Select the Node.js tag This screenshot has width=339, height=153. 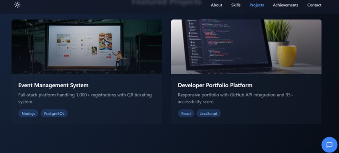pos(28,113)
